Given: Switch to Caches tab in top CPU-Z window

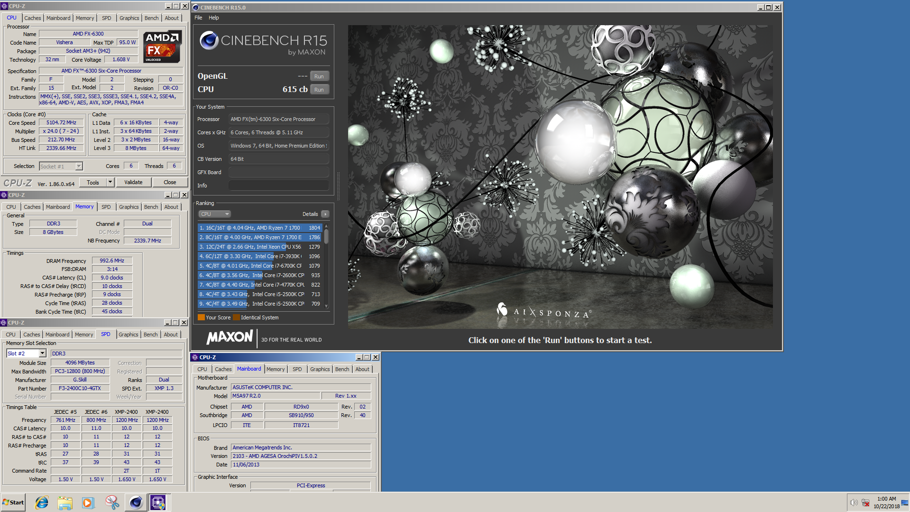Looking at the screenshot, I should [33, 18].
